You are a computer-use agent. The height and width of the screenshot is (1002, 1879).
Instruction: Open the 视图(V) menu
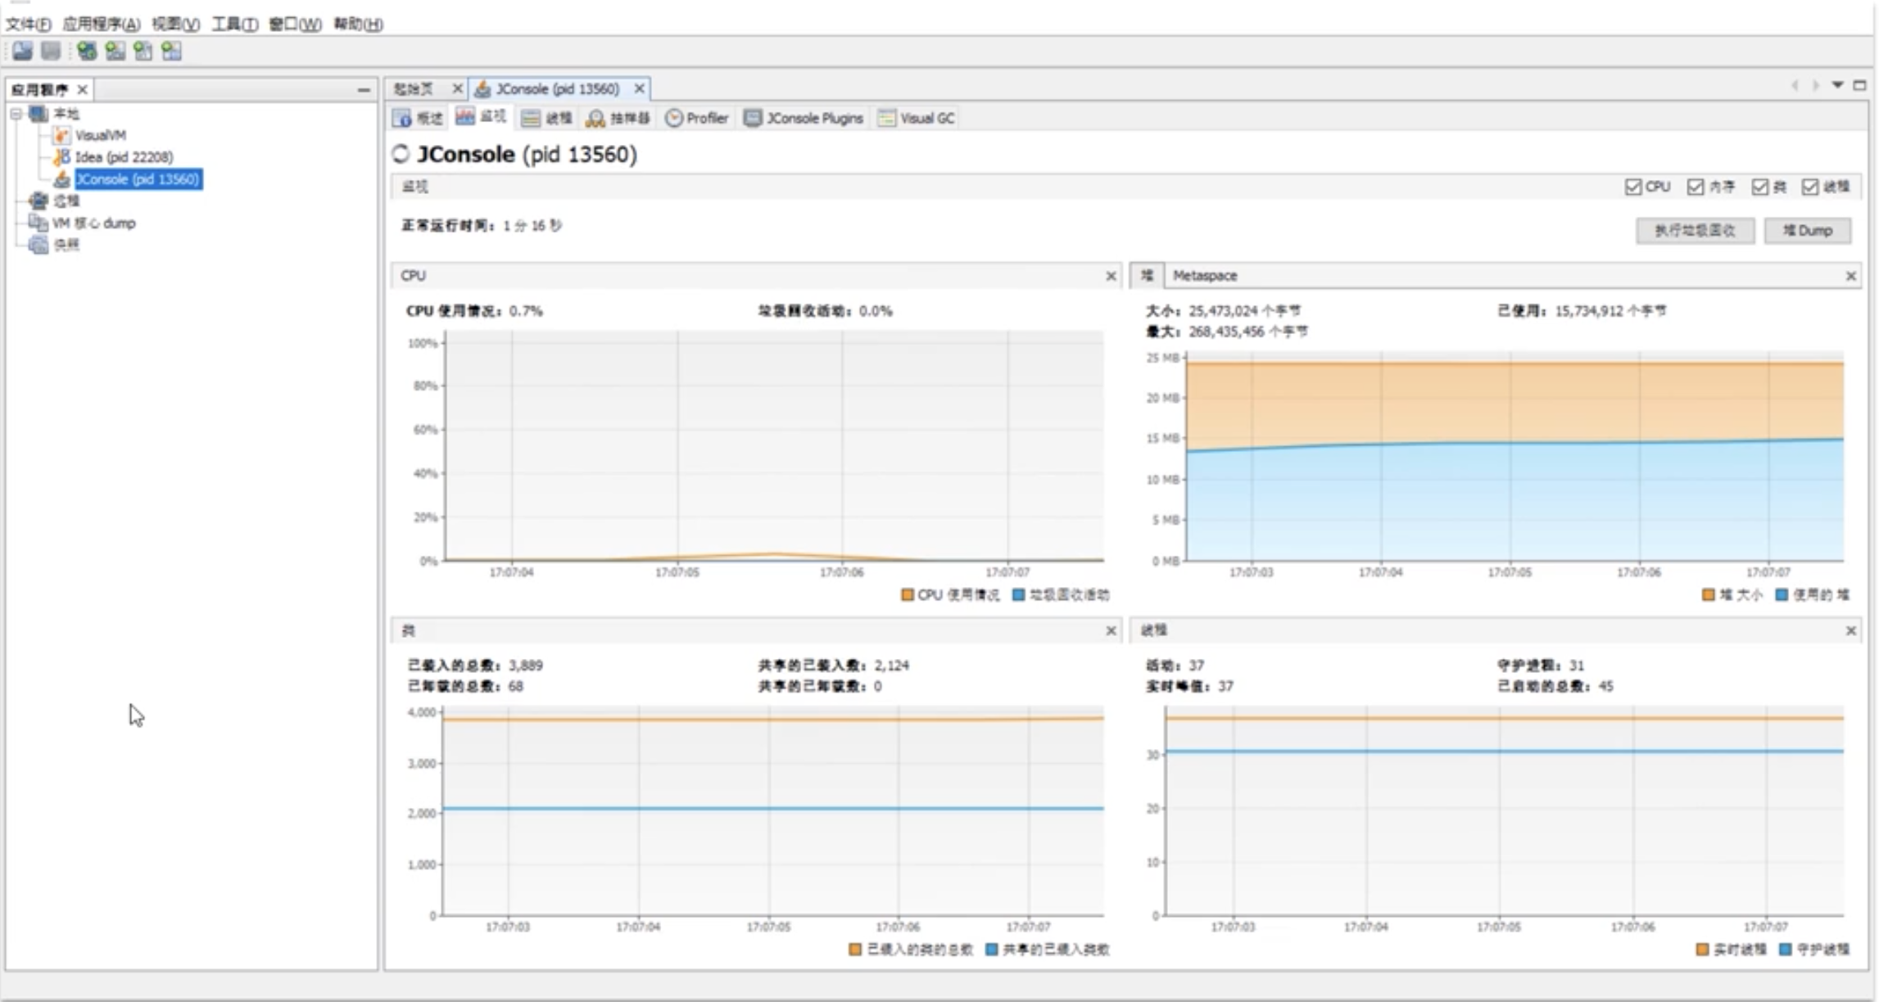coord(175,24)
